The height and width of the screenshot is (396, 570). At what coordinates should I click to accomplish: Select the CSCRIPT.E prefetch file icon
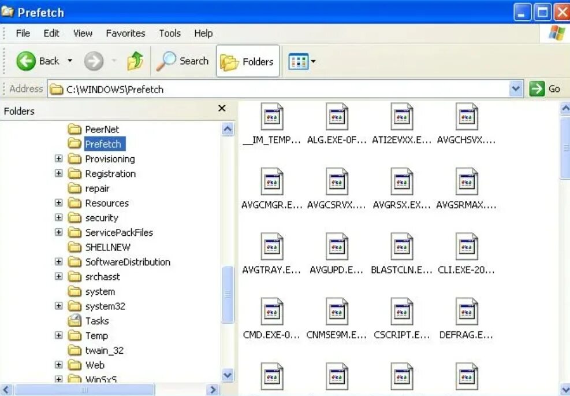pos(402,312)
